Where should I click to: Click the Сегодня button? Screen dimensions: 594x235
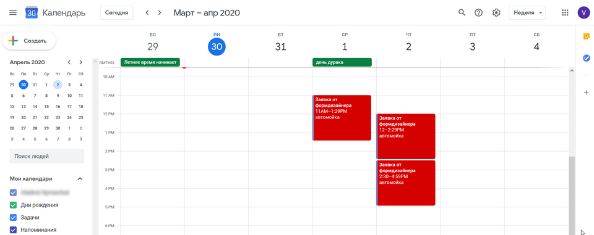(x=117, y=12)
